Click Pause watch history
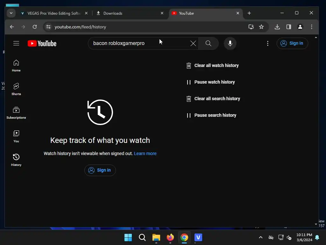Viewport: 326px width, 245px height. tap(211, 82)
